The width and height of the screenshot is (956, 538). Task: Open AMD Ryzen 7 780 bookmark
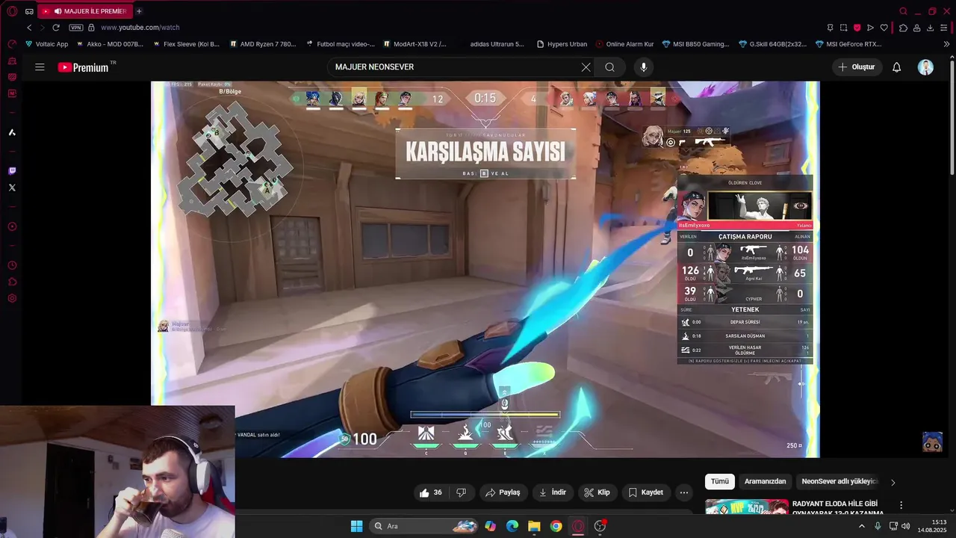tap(263, 44)
